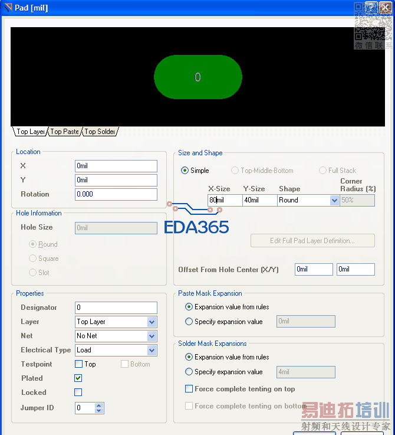
Task: Select the Slot hole radio button
Action: tap(32, 273)
